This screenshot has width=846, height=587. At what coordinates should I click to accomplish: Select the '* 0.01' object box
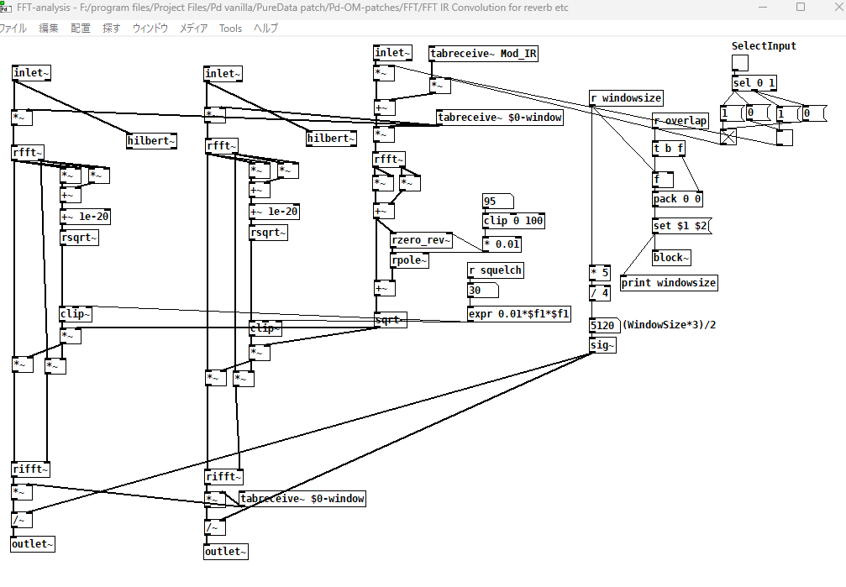(502, 244)
